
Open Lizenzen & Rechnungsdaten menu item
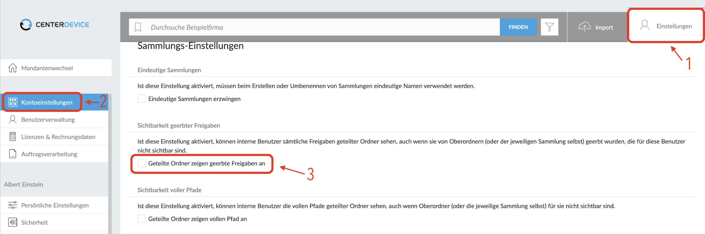point(54,137)
